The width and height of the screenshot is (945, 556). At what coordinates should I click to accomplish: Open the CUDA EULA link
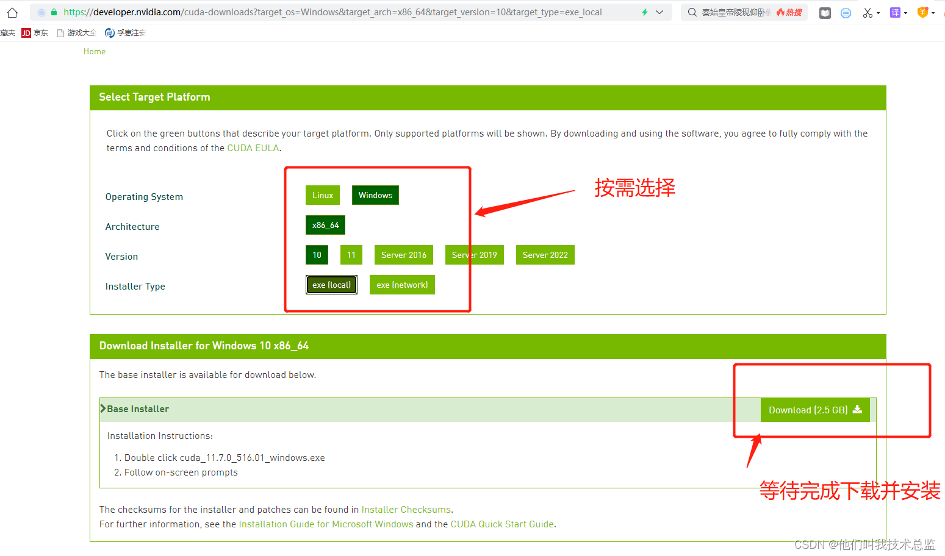coord(253,148)
